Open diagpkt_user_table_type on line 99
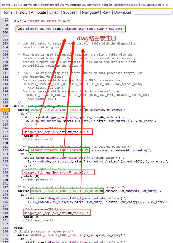Viewport: 173px width, 243px height. pos(84,29)
